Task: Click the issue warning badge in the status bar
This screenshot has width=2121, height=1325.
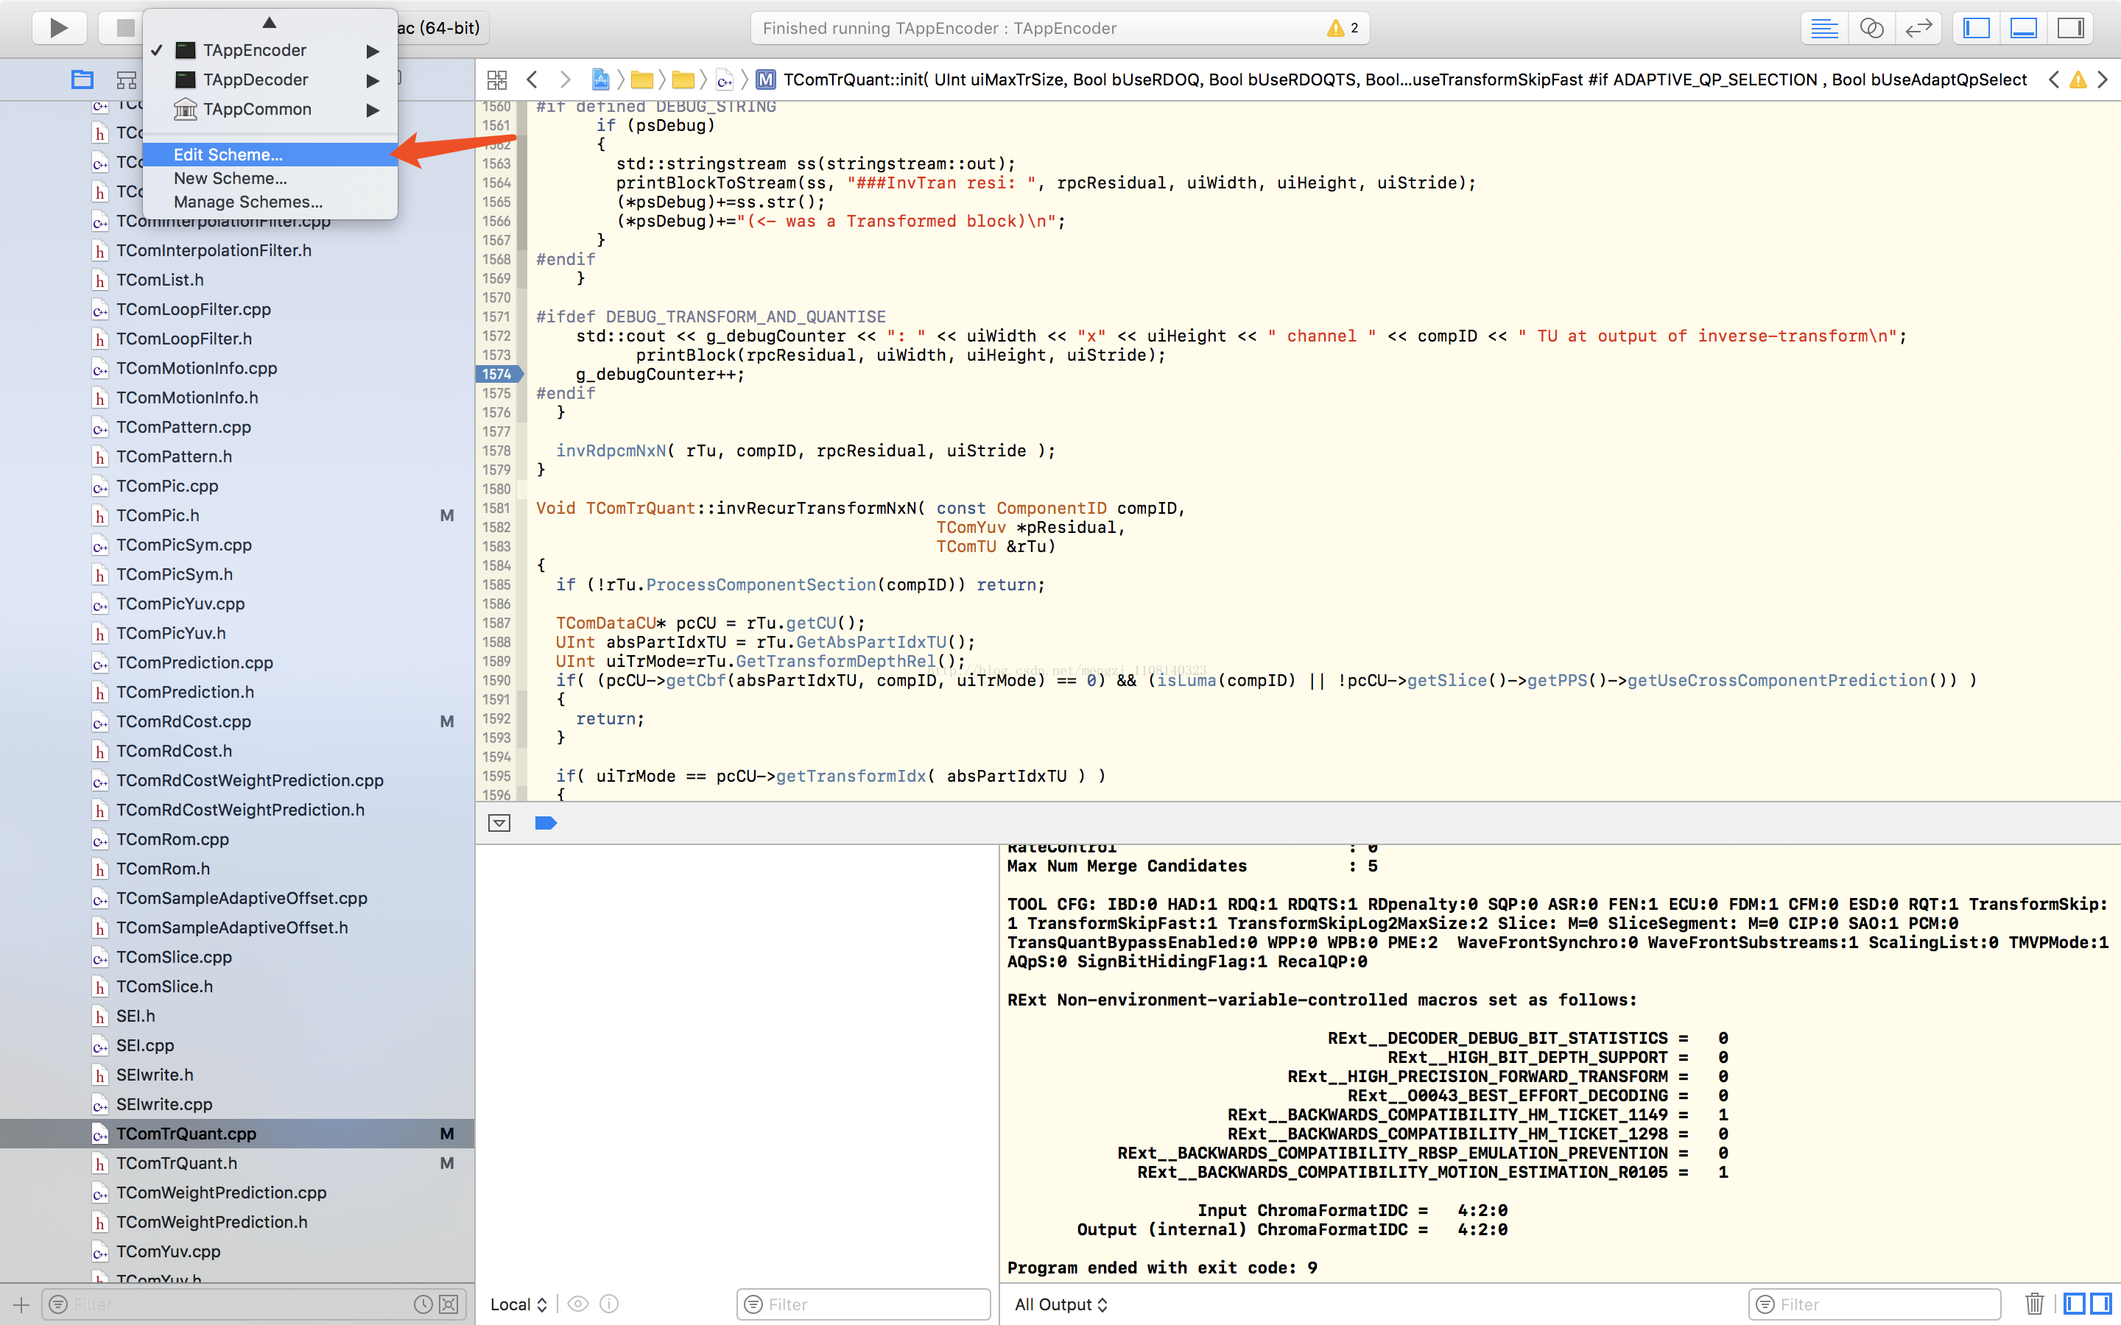Action: click(1342, 28)
